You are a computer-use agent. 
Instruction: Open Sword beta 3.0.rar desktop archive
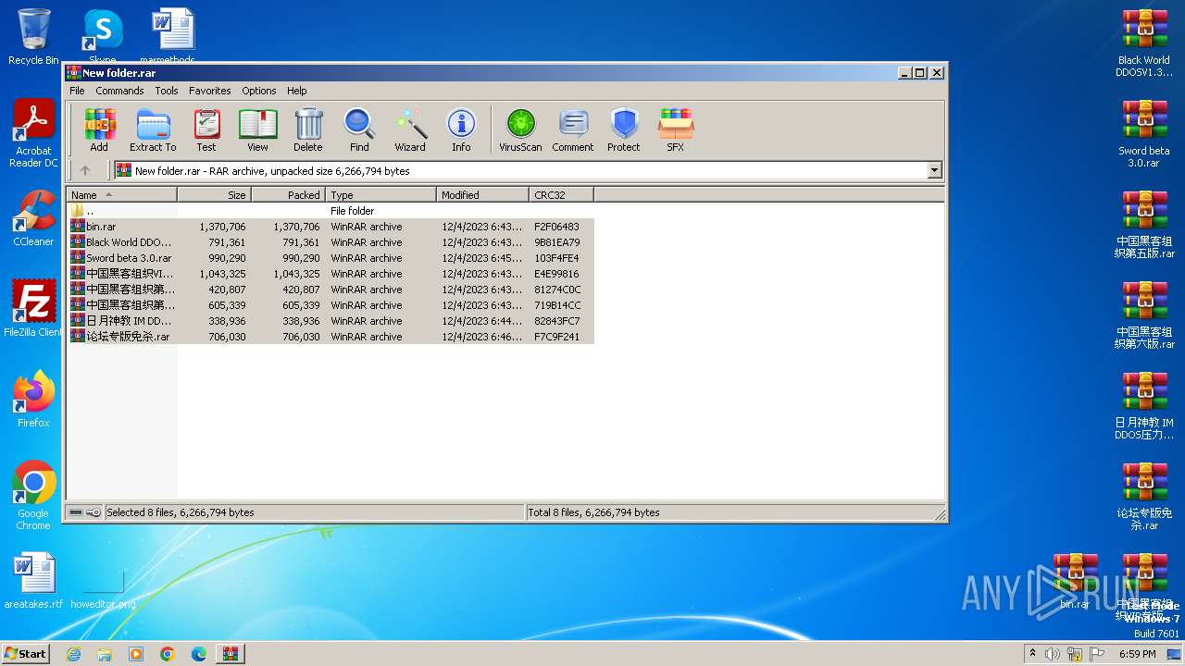[1144, 134]
